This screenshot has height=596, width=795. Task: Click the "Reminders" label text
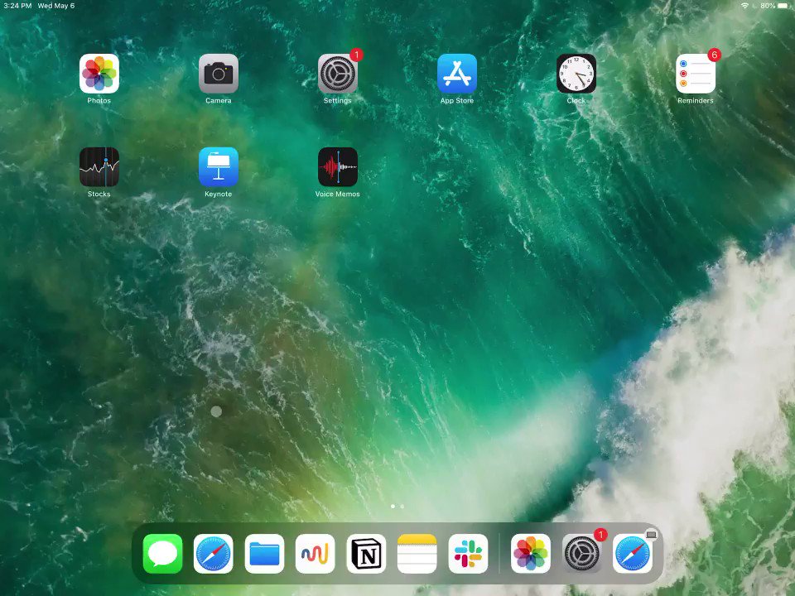(696, 100)
